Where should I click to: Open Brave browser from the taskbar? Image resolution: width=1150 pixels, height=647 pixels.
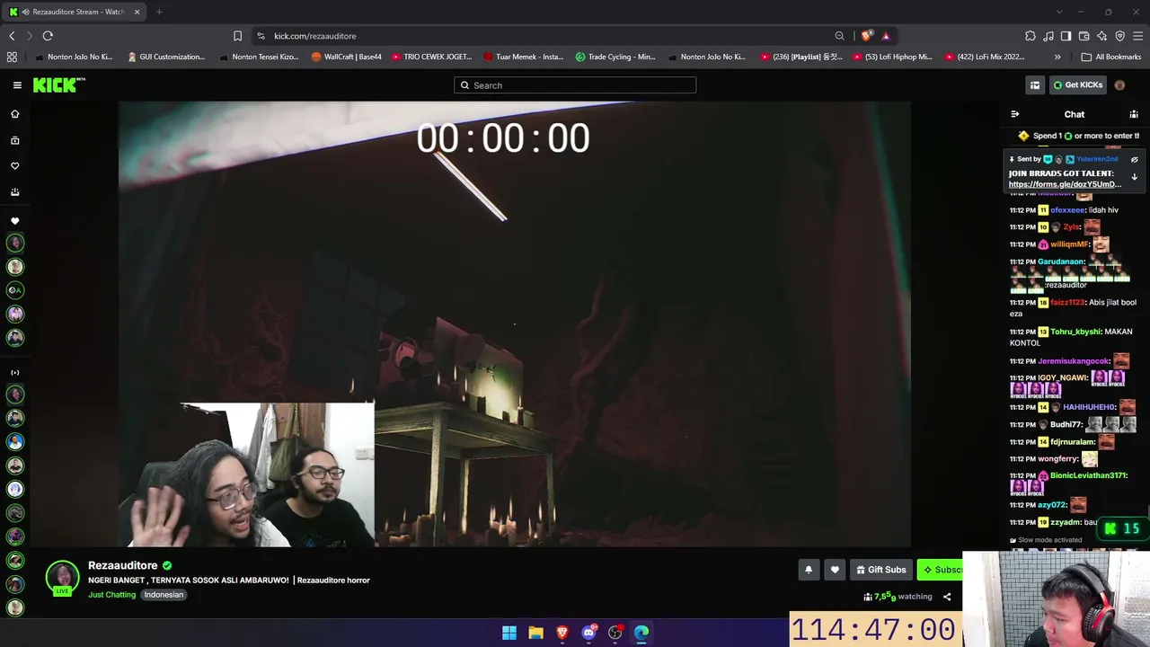[562, 633]
